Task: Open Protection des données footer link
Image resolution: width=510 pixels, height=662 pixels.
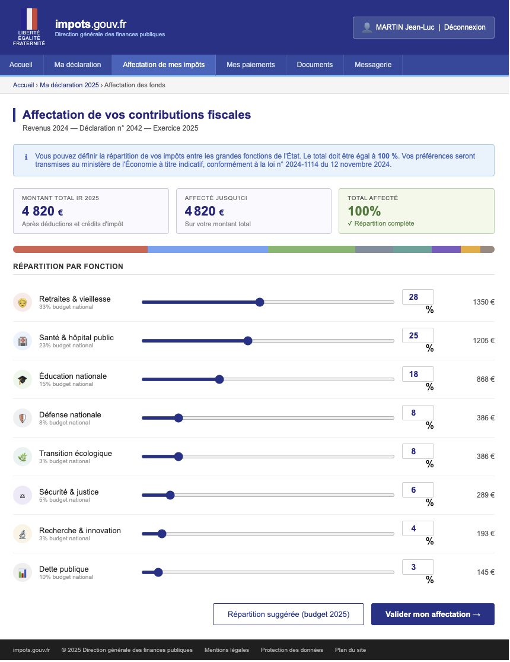Action: (292, 650)
